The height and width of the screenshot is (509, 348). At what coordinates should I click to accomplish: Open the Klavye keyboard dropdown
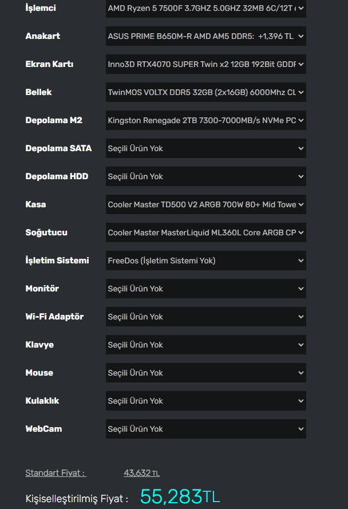pos(205,345)
